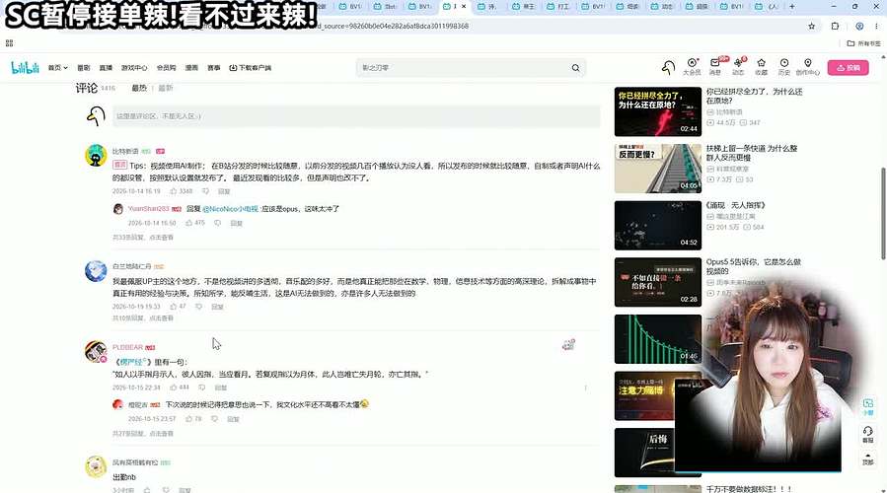Click the pink 投稿 upload button
Screen dimensions: 887x493
pos(848,67)
